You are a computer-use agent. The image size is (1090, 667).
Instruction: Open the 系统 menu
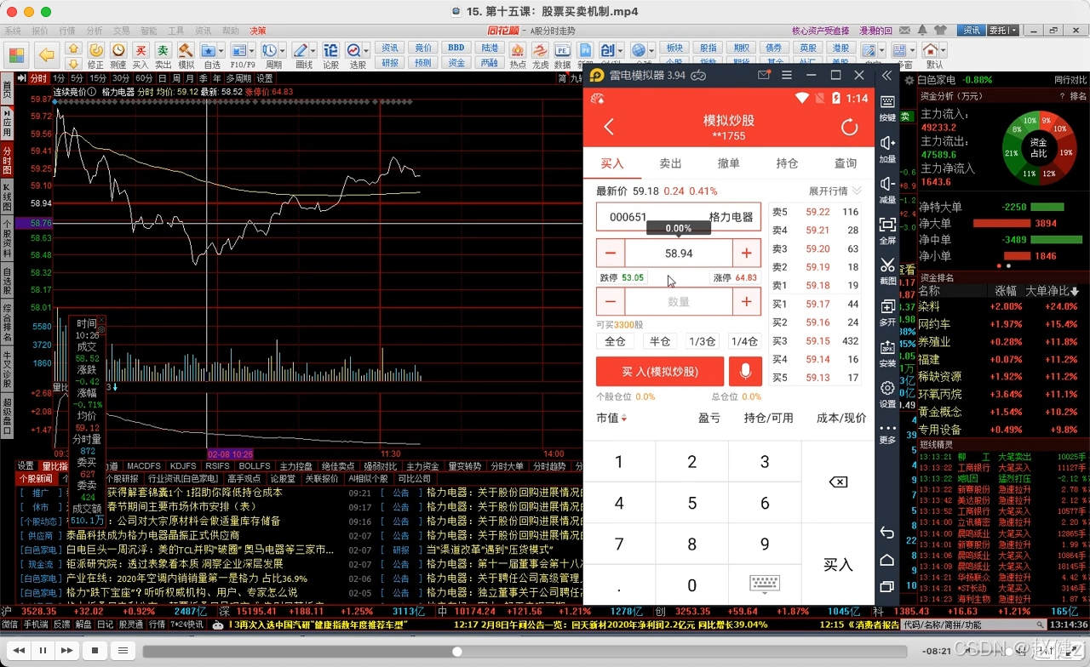click(x=13, y=31)
